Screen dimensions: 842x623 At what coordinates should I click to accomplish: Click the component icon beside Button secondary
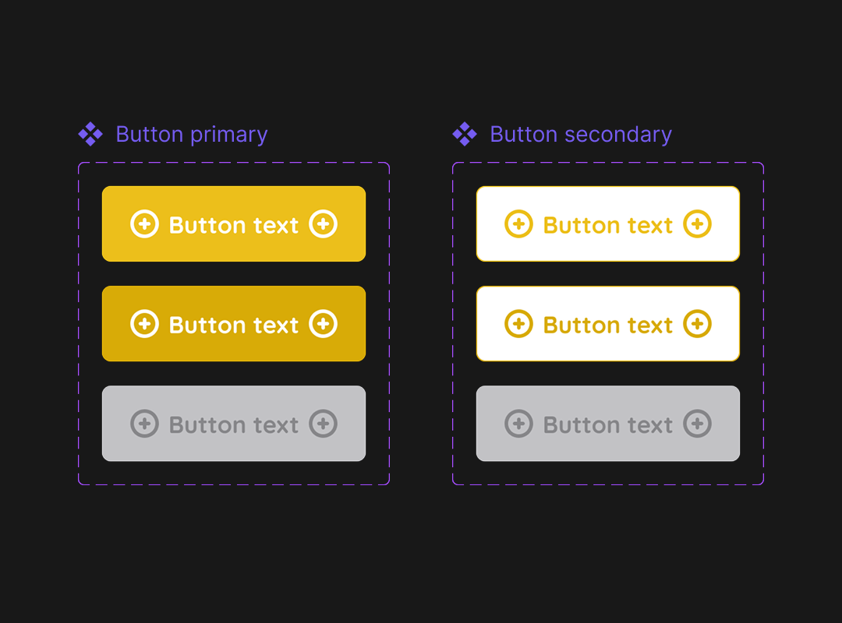(x=465, y=135)
